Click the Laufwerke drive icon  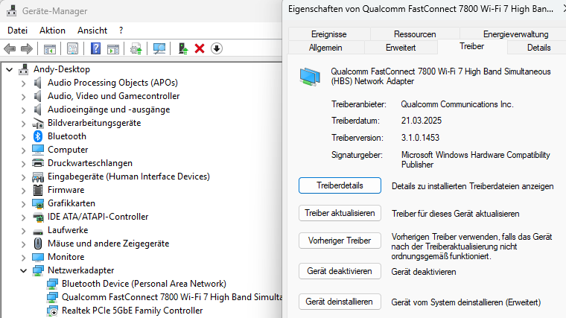(x=38, y=231)
